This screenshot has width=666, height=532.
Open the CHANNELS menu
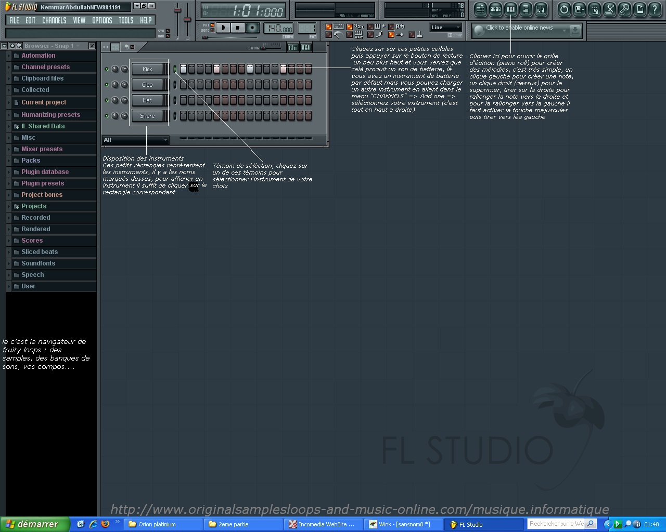coord(54,20)
